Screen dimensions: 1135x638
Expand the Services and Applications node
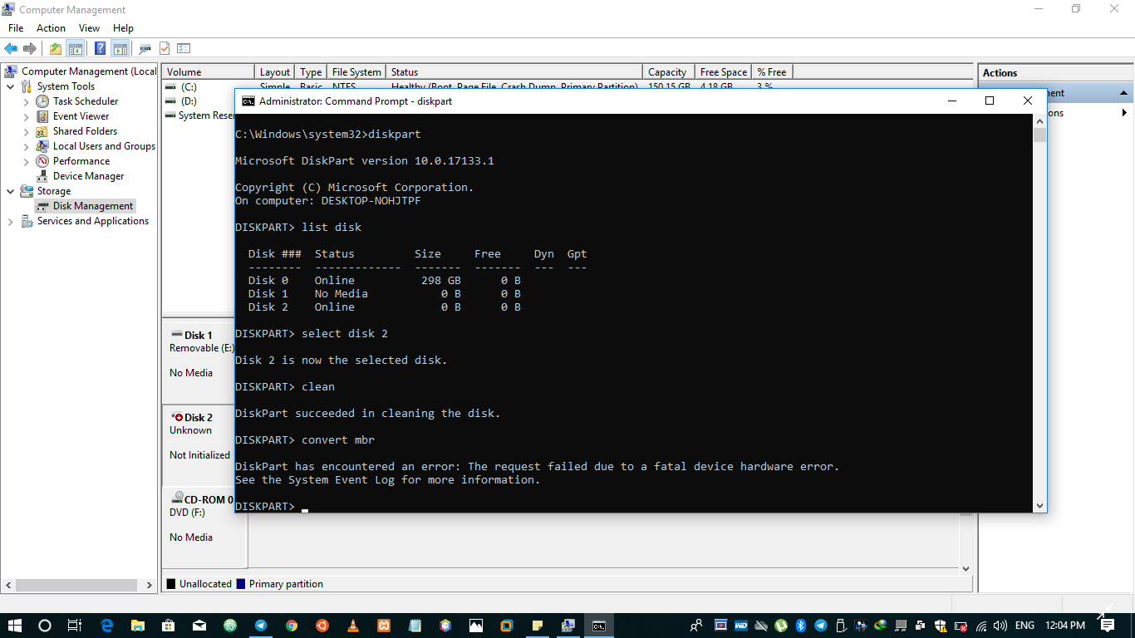(x=11, y=221)
